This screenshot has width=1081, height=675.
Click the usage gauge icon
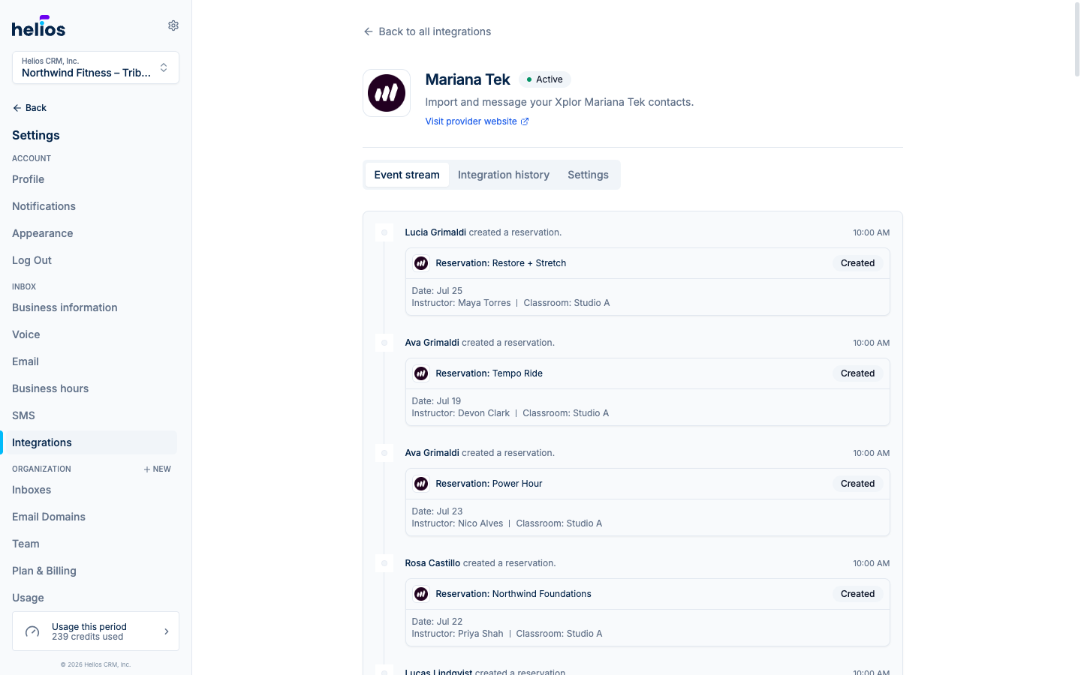point(32,631)
